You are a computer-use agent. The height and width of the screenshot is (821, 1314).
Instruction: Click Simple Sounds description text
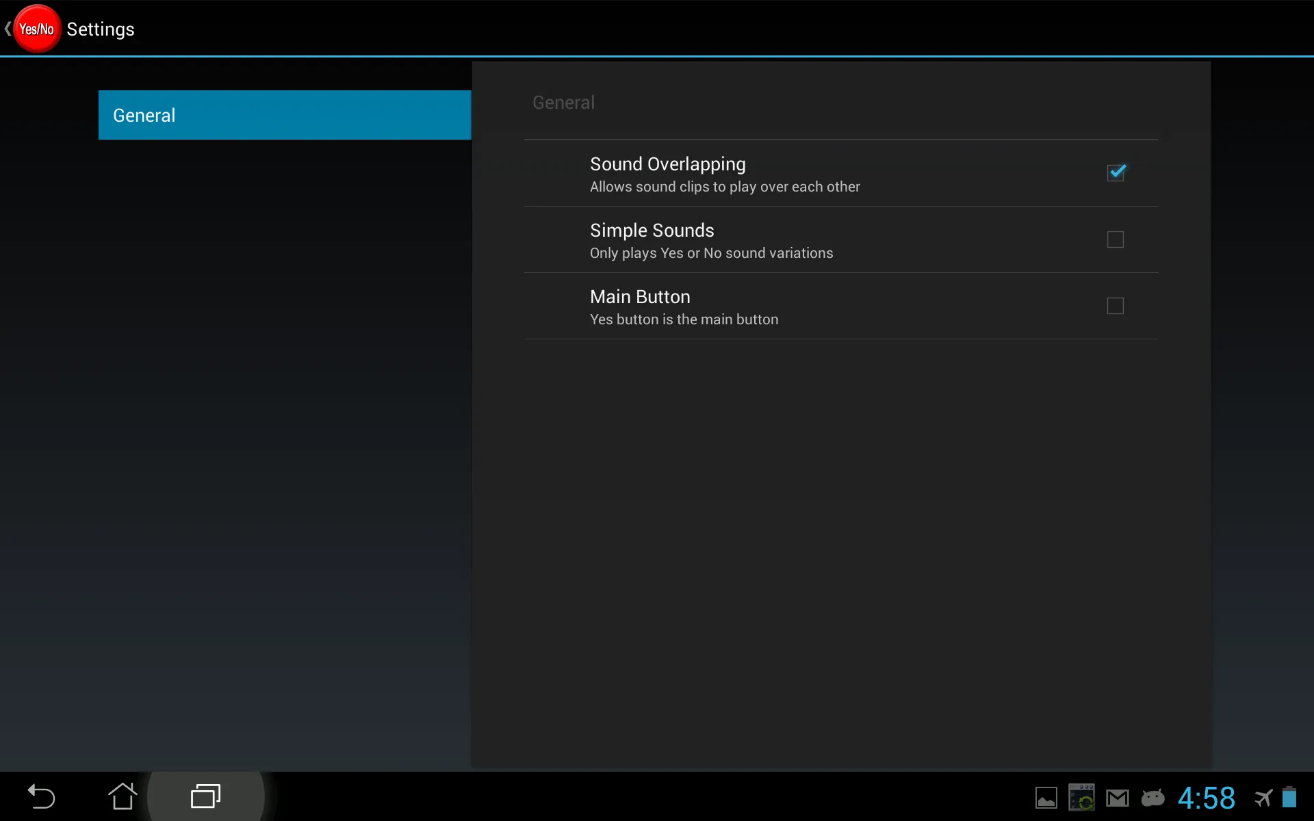[711, 252]
